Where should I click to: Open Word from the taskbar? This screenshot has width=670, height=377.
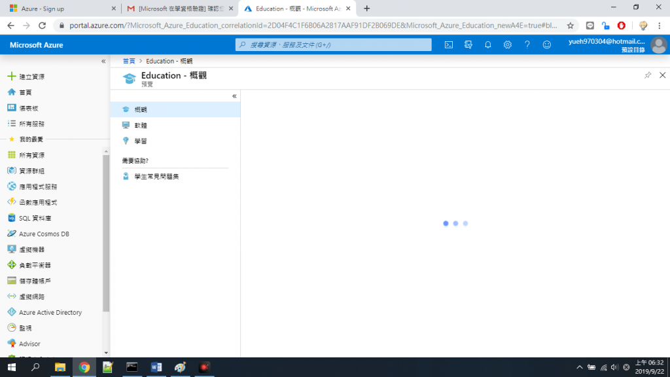[156, 367]
